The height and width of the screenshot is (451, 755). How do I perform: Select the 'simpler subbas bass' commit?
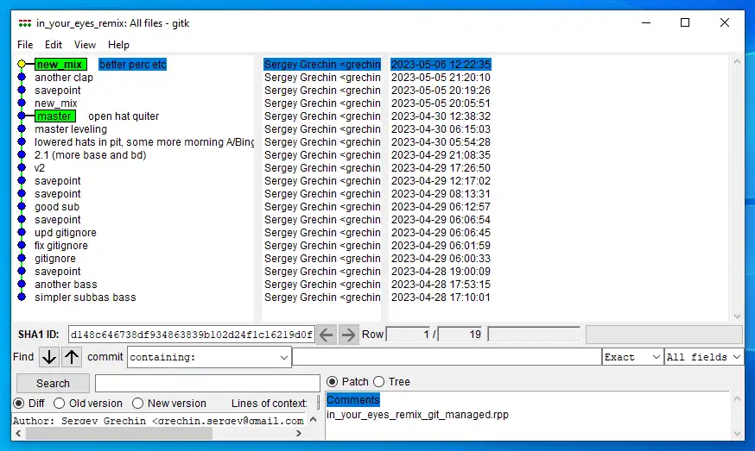86,298
